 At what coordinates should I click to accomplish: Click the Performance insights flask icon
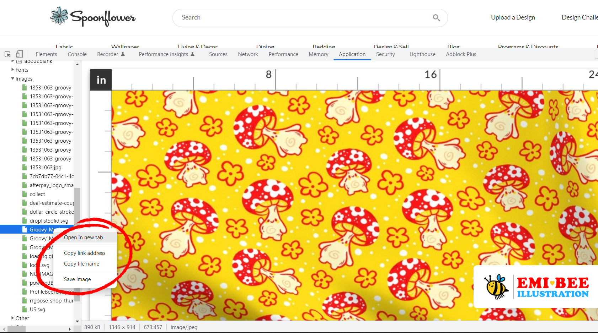click(x=192, y=54)
